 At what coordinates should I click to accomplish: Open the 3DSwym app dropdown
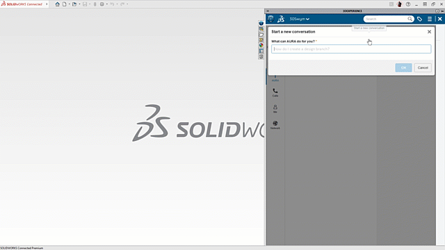pyautogui.click(x=300, y=19)
